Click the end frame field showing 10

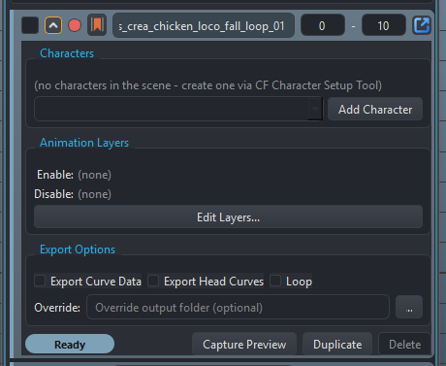[384, 25]
